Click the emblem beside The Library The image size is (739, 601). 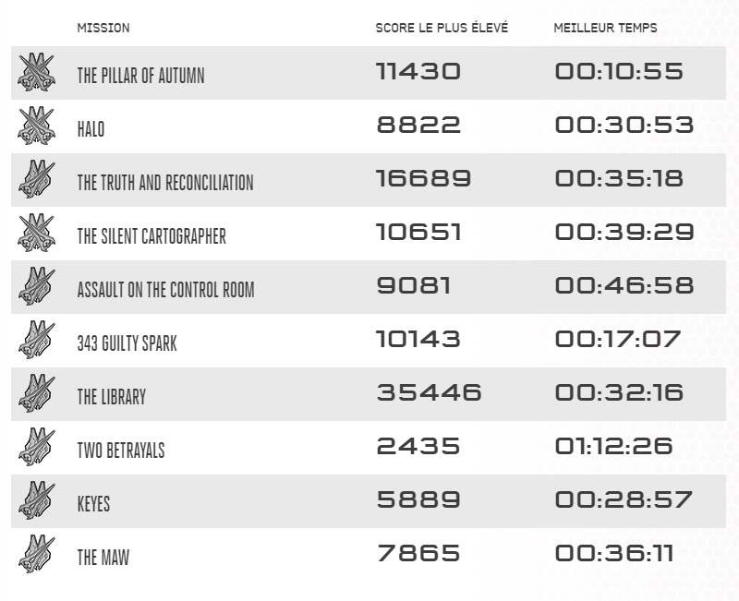pyautogui.click(x=36, y=394)
